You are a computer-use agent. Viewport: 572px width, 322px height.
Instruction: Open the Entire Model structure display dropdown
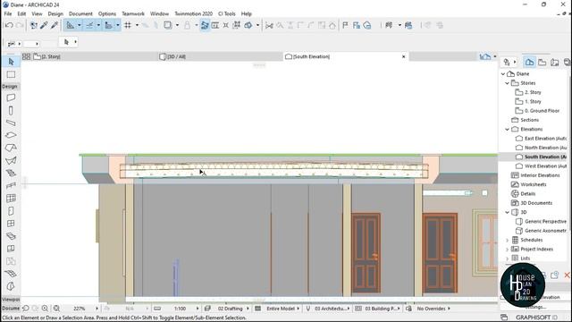[298, 309]
